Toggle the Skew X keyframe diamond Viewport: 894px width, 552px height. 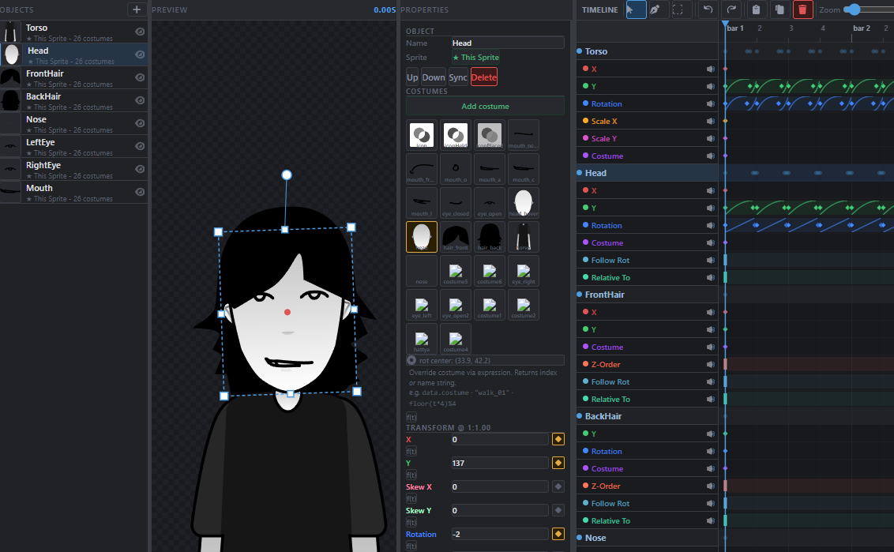pos(558,487)
